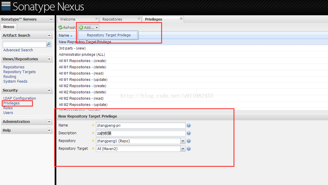Close the Repositories tab
The image size is (328, 185).
click(x=139, y=18)
